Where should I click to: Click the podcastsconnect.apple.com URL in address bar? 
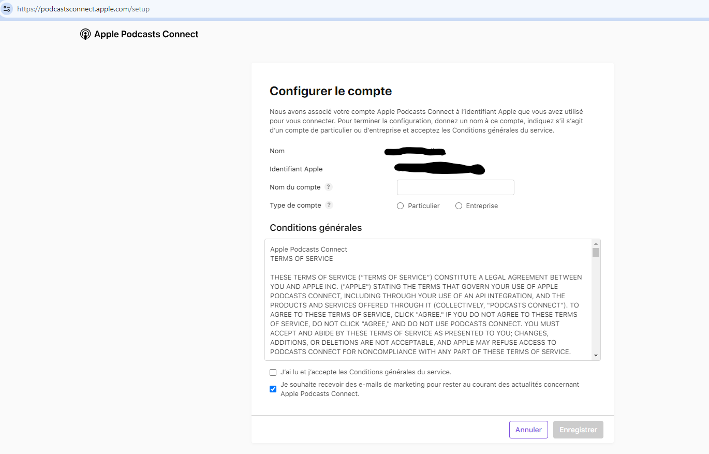coord(83,9)
